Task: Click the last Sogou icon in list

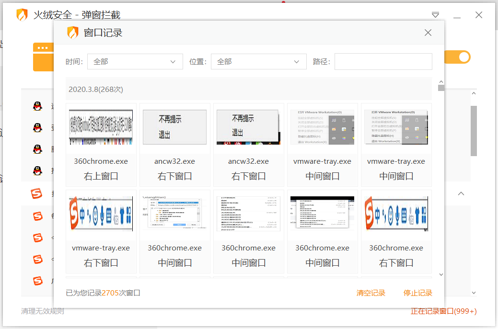Action: (38, 281)
